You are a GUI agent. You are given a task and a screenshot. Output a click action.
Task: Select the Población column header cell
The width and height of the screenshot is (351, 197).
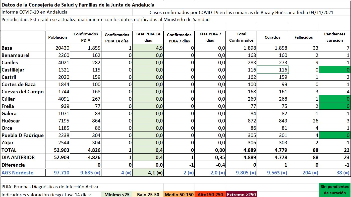pos(57,37)
